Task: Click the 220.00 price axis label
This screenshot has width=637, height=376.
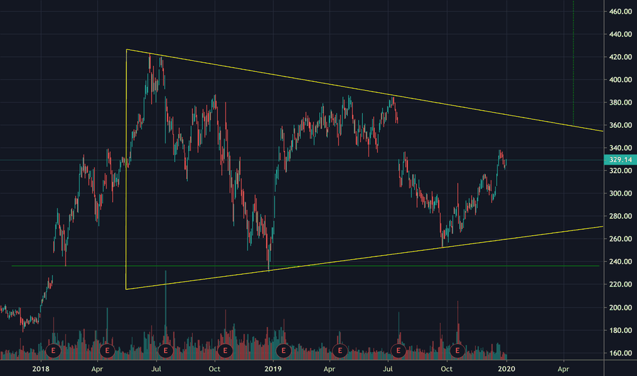Action: point(621,284)
